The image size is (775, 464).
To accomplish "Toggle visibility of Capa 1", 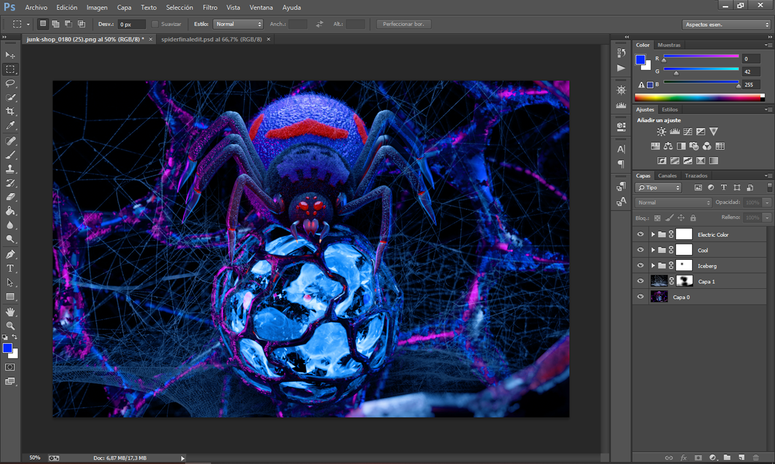I will point(640,281).
